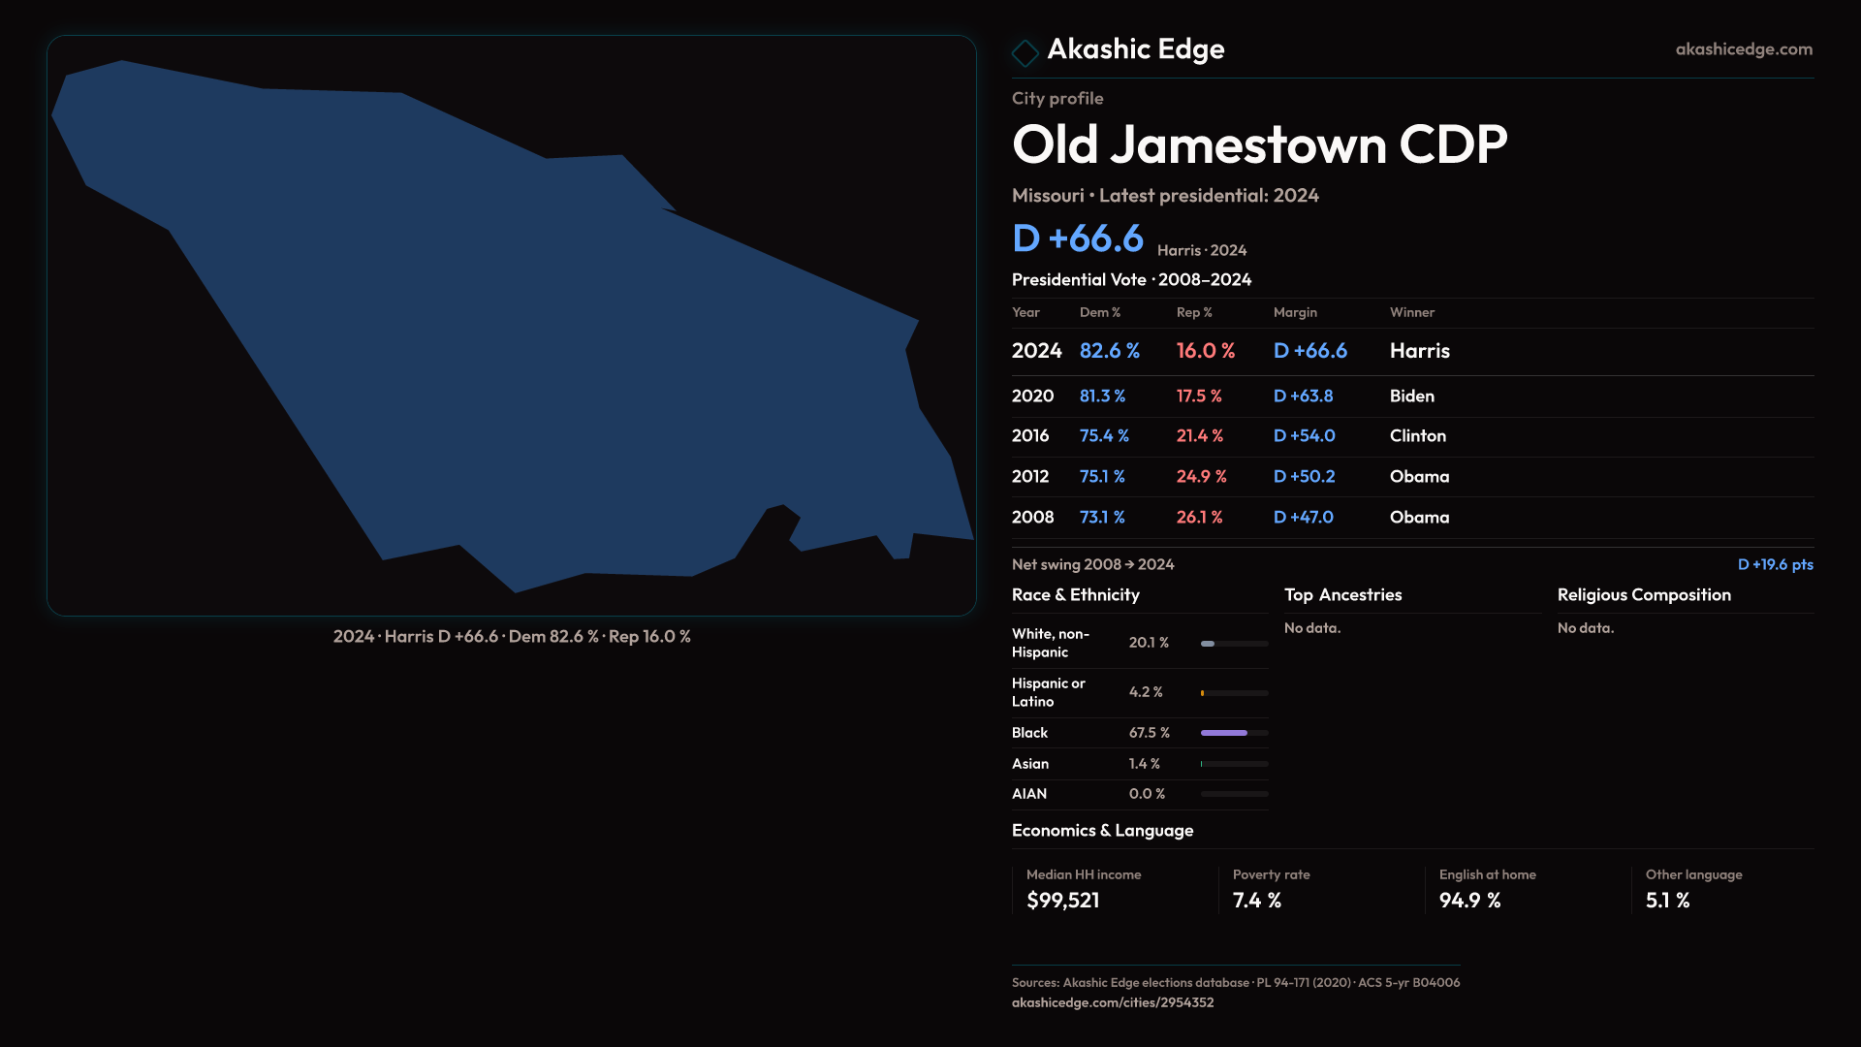Click the Religious Composition section heading
Image resolution: width=1861 pixels, height=1047 pixels.
coord(1643,595)
